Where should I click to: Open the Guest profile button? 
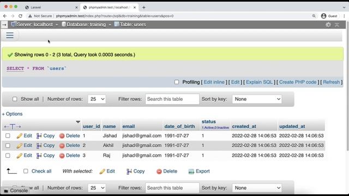(x=329, y=16)
